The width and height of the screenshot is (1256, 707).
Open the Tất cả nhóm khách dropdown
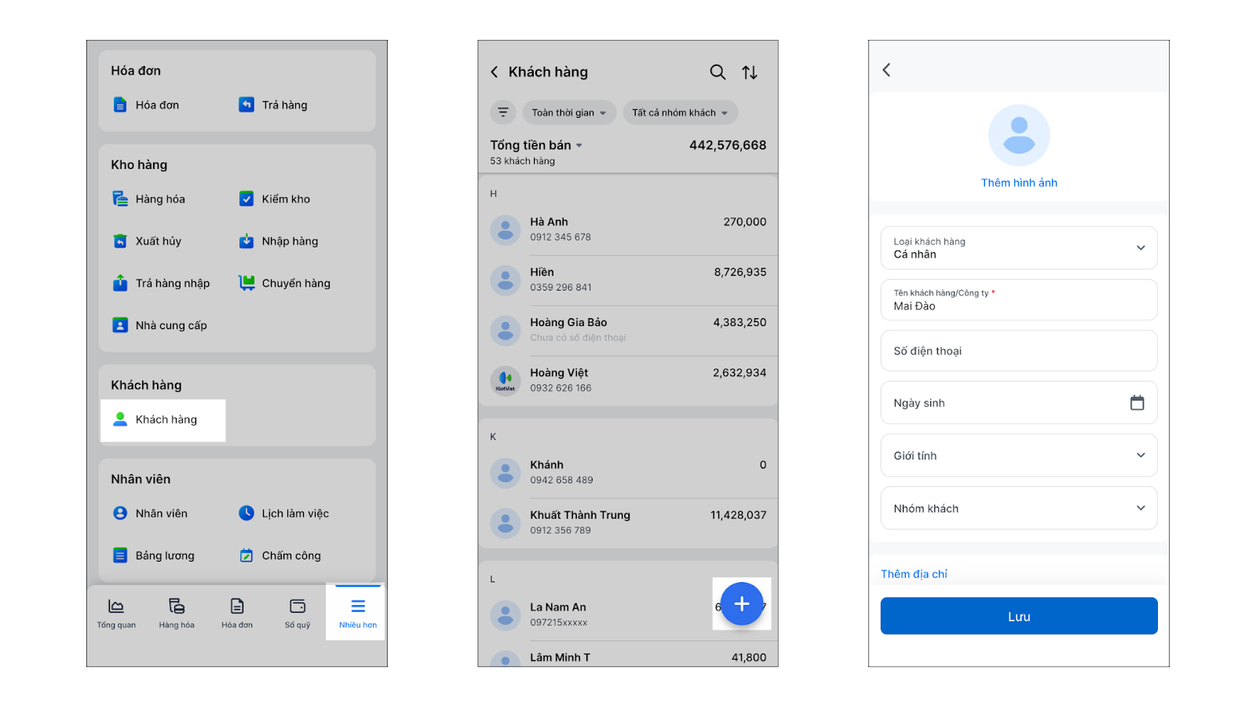coord(680,112)
